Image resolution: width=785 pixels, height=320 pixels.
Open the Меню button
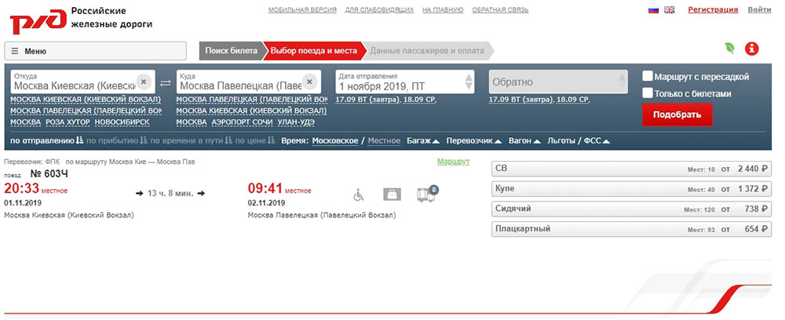tap(97, 51)
